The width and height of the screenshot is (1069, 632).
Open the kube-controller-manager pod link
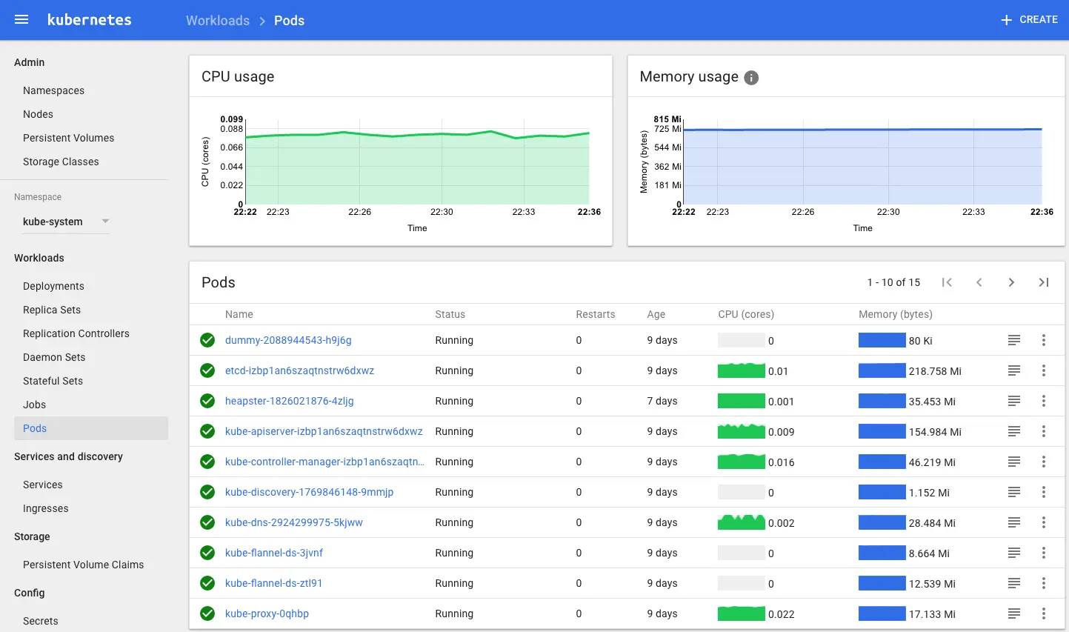click(324, 462)
